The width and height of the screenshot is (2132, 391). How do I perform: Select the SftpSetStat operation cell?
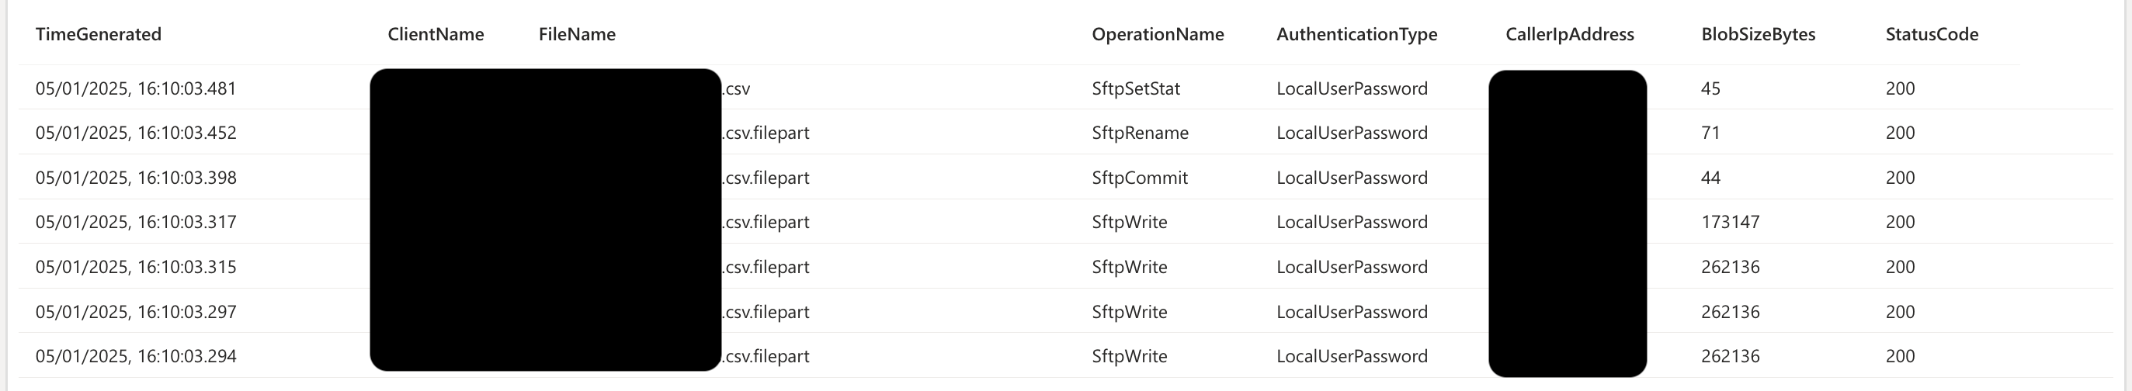[1136, 88]
